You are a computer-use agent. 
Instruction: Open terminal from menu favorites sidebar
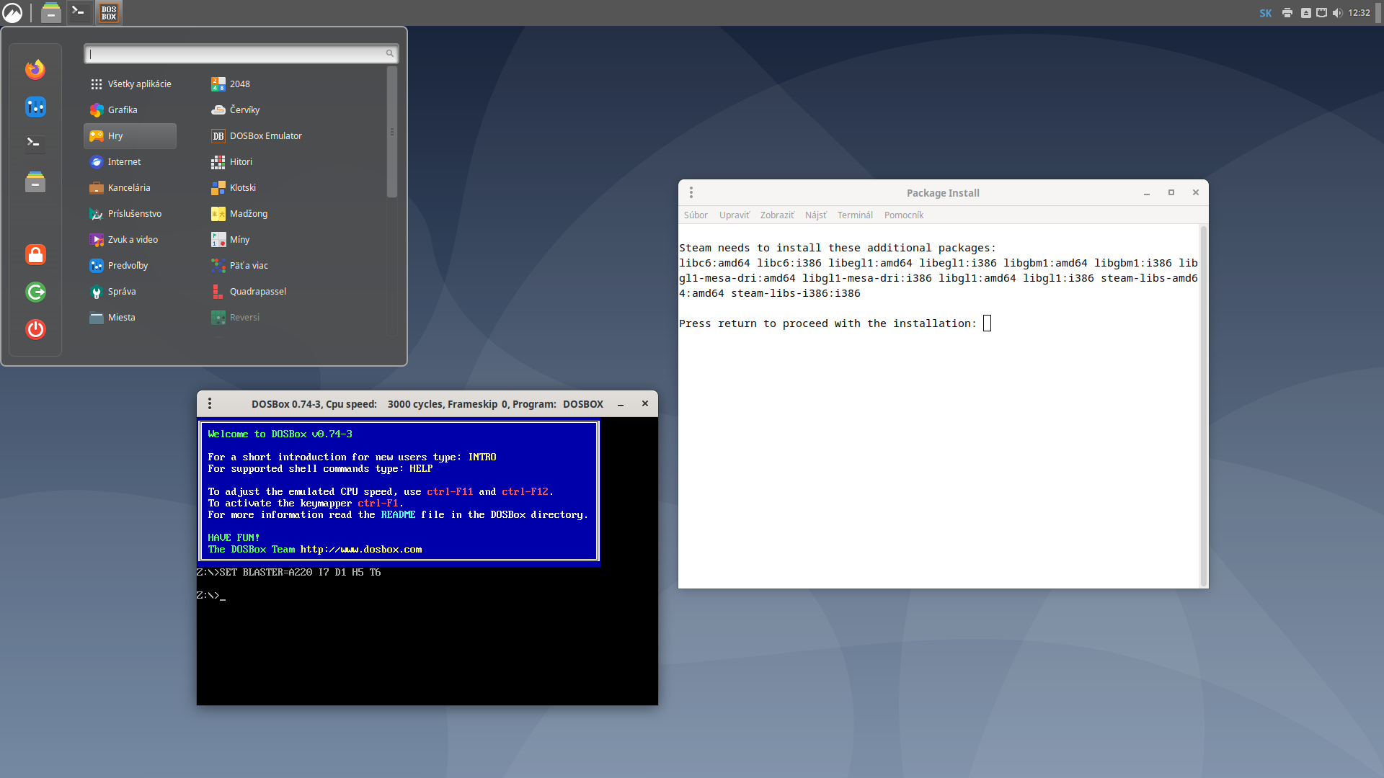tap(35, 143)
